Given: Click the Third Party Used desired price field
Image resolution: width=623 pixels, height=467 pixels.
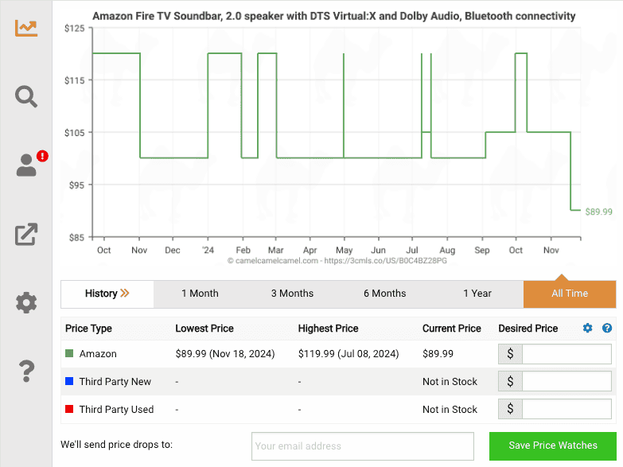Looking at the screenshot, I should click(567, 410).
